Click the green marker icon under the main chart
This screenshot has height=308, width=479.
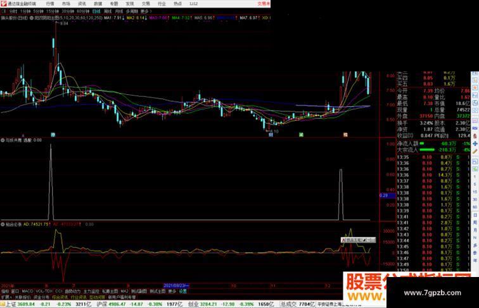(301, 135)
